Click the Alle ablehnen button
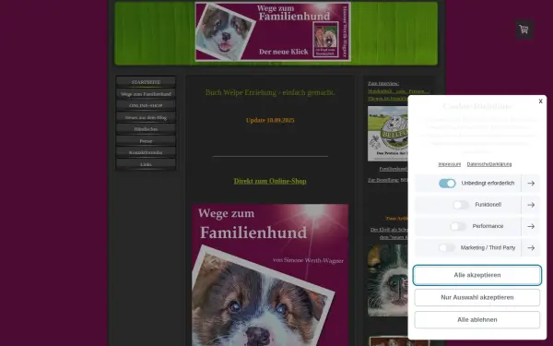 point(477,319)
